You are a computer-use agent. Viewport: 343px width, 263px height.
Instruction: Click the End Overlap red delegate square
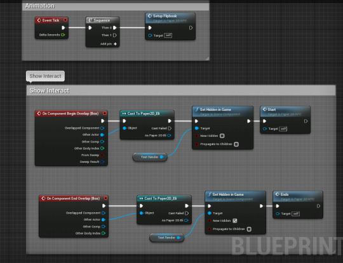coord(105,198)
